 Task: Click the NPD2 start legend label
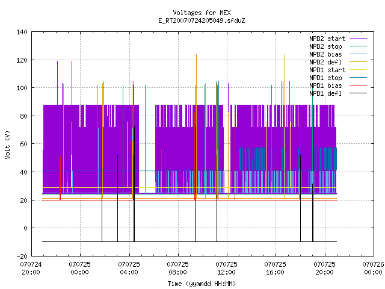click(327, 39)
